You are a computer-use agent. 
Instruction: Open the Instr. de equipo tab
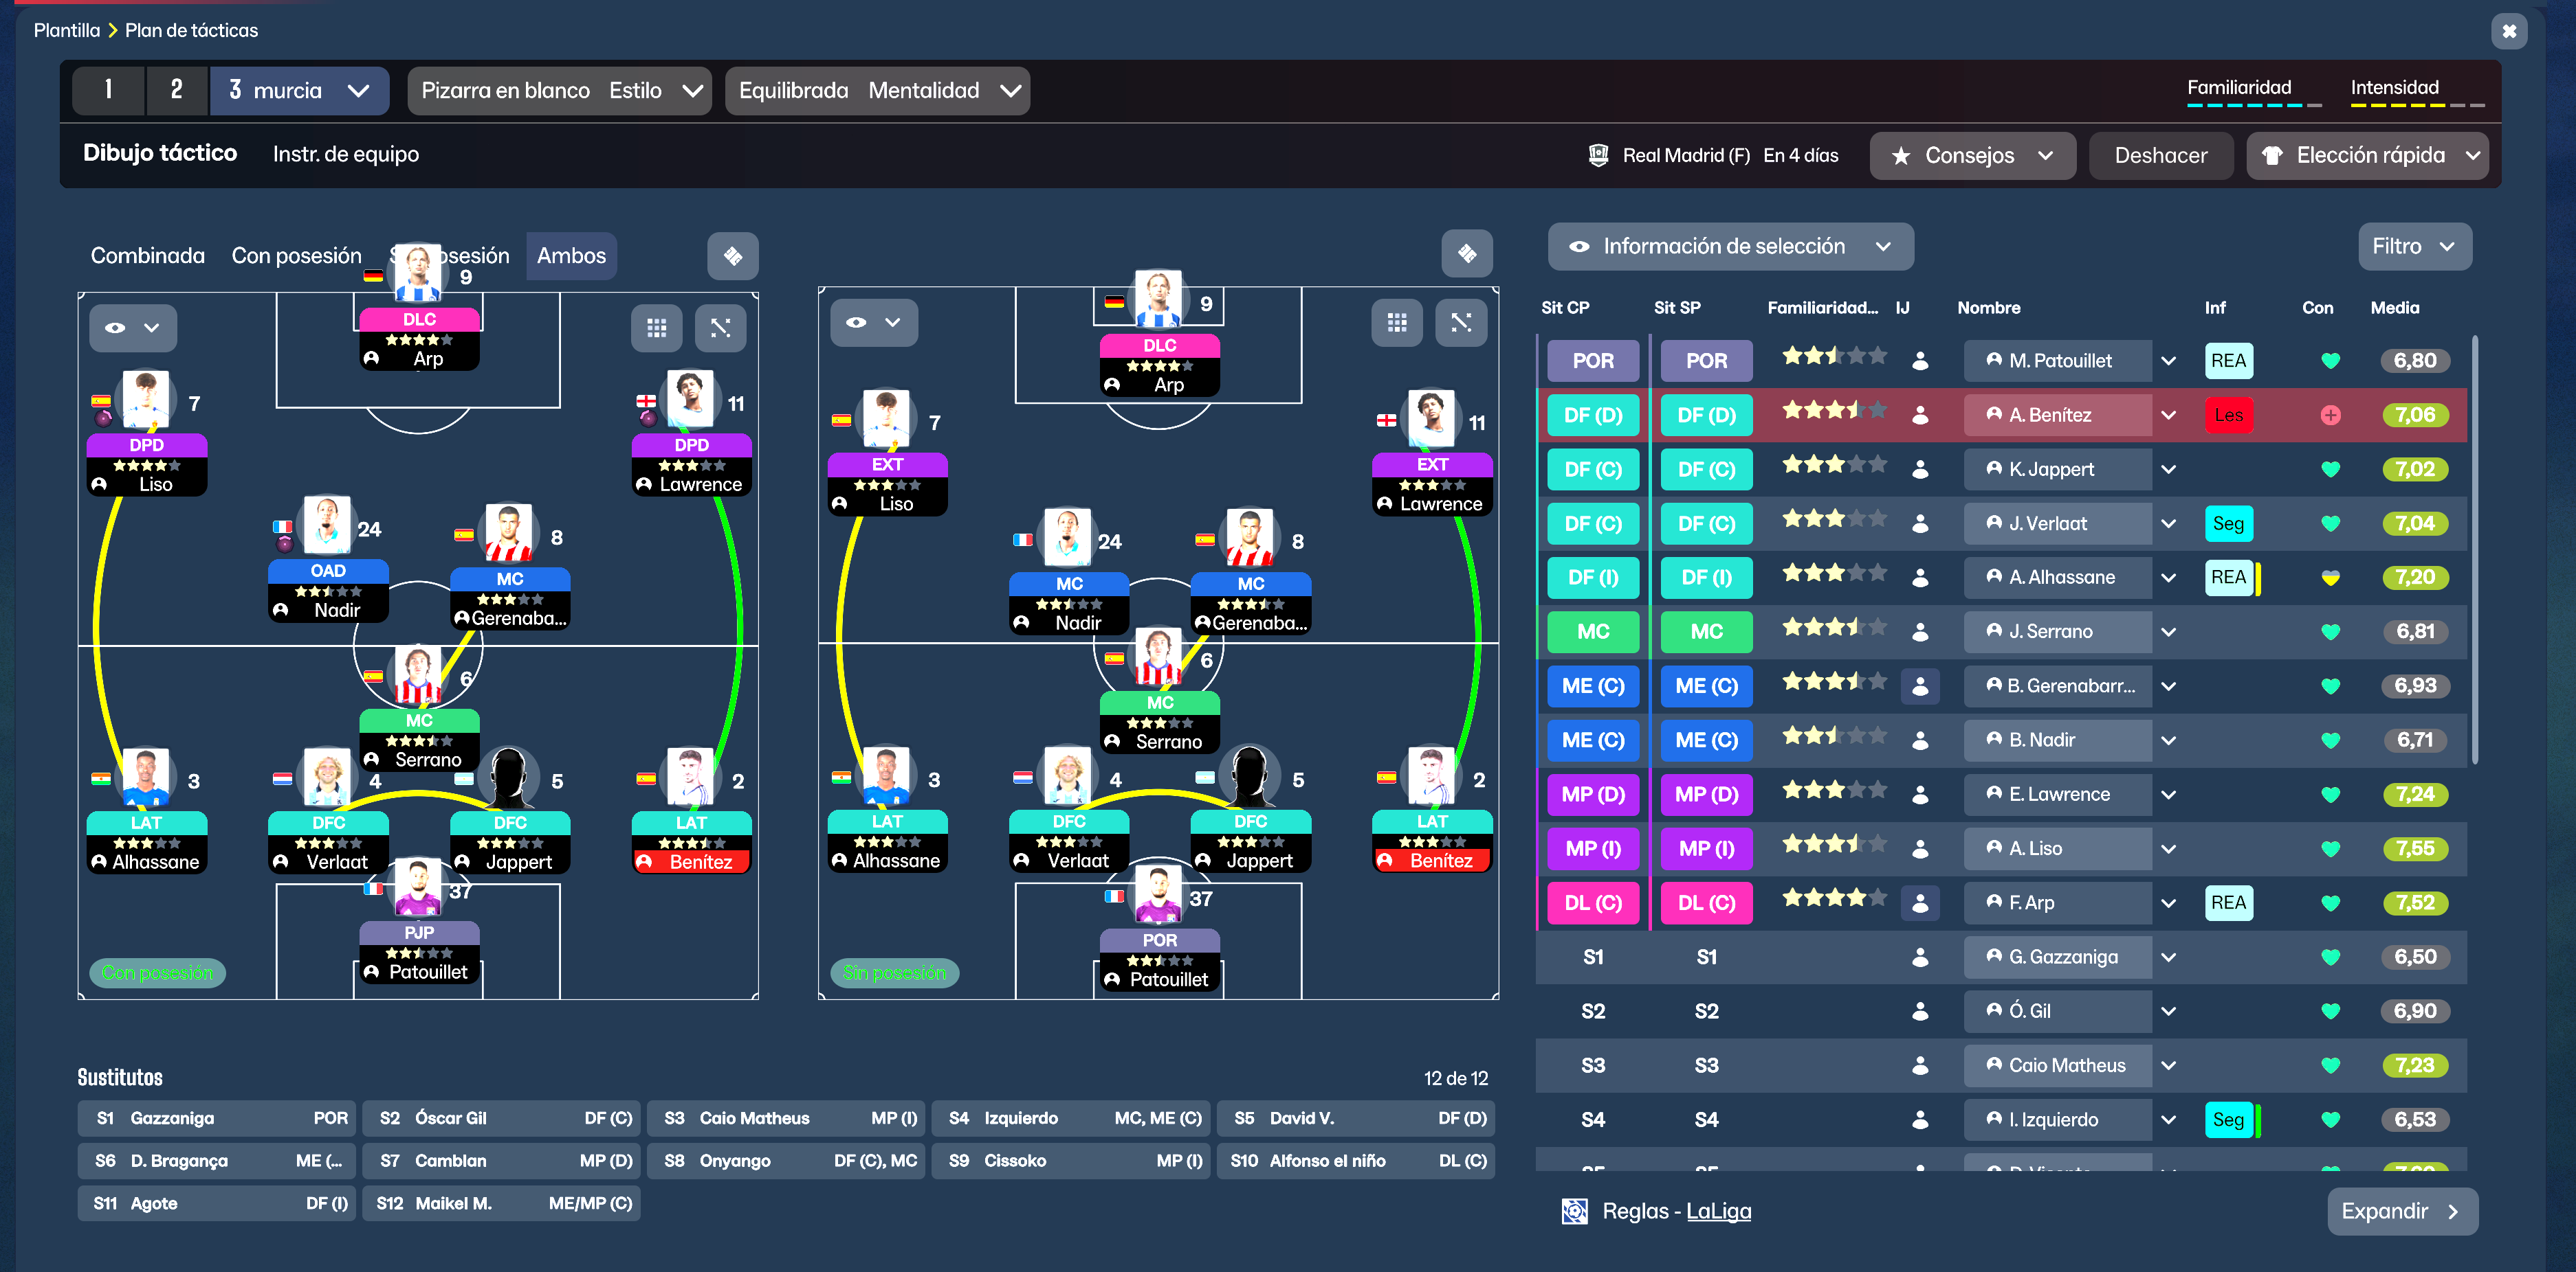(x=346, y=155)
